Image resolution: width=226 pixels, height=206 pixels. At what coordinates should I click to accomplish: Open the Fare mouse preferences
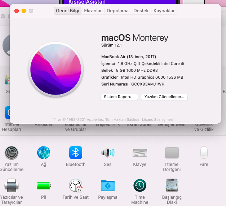(204, 153)
